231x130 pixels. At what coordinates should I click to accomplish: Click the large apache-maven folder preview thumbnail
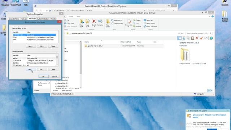pyautogui.click(x=185, y=55)
